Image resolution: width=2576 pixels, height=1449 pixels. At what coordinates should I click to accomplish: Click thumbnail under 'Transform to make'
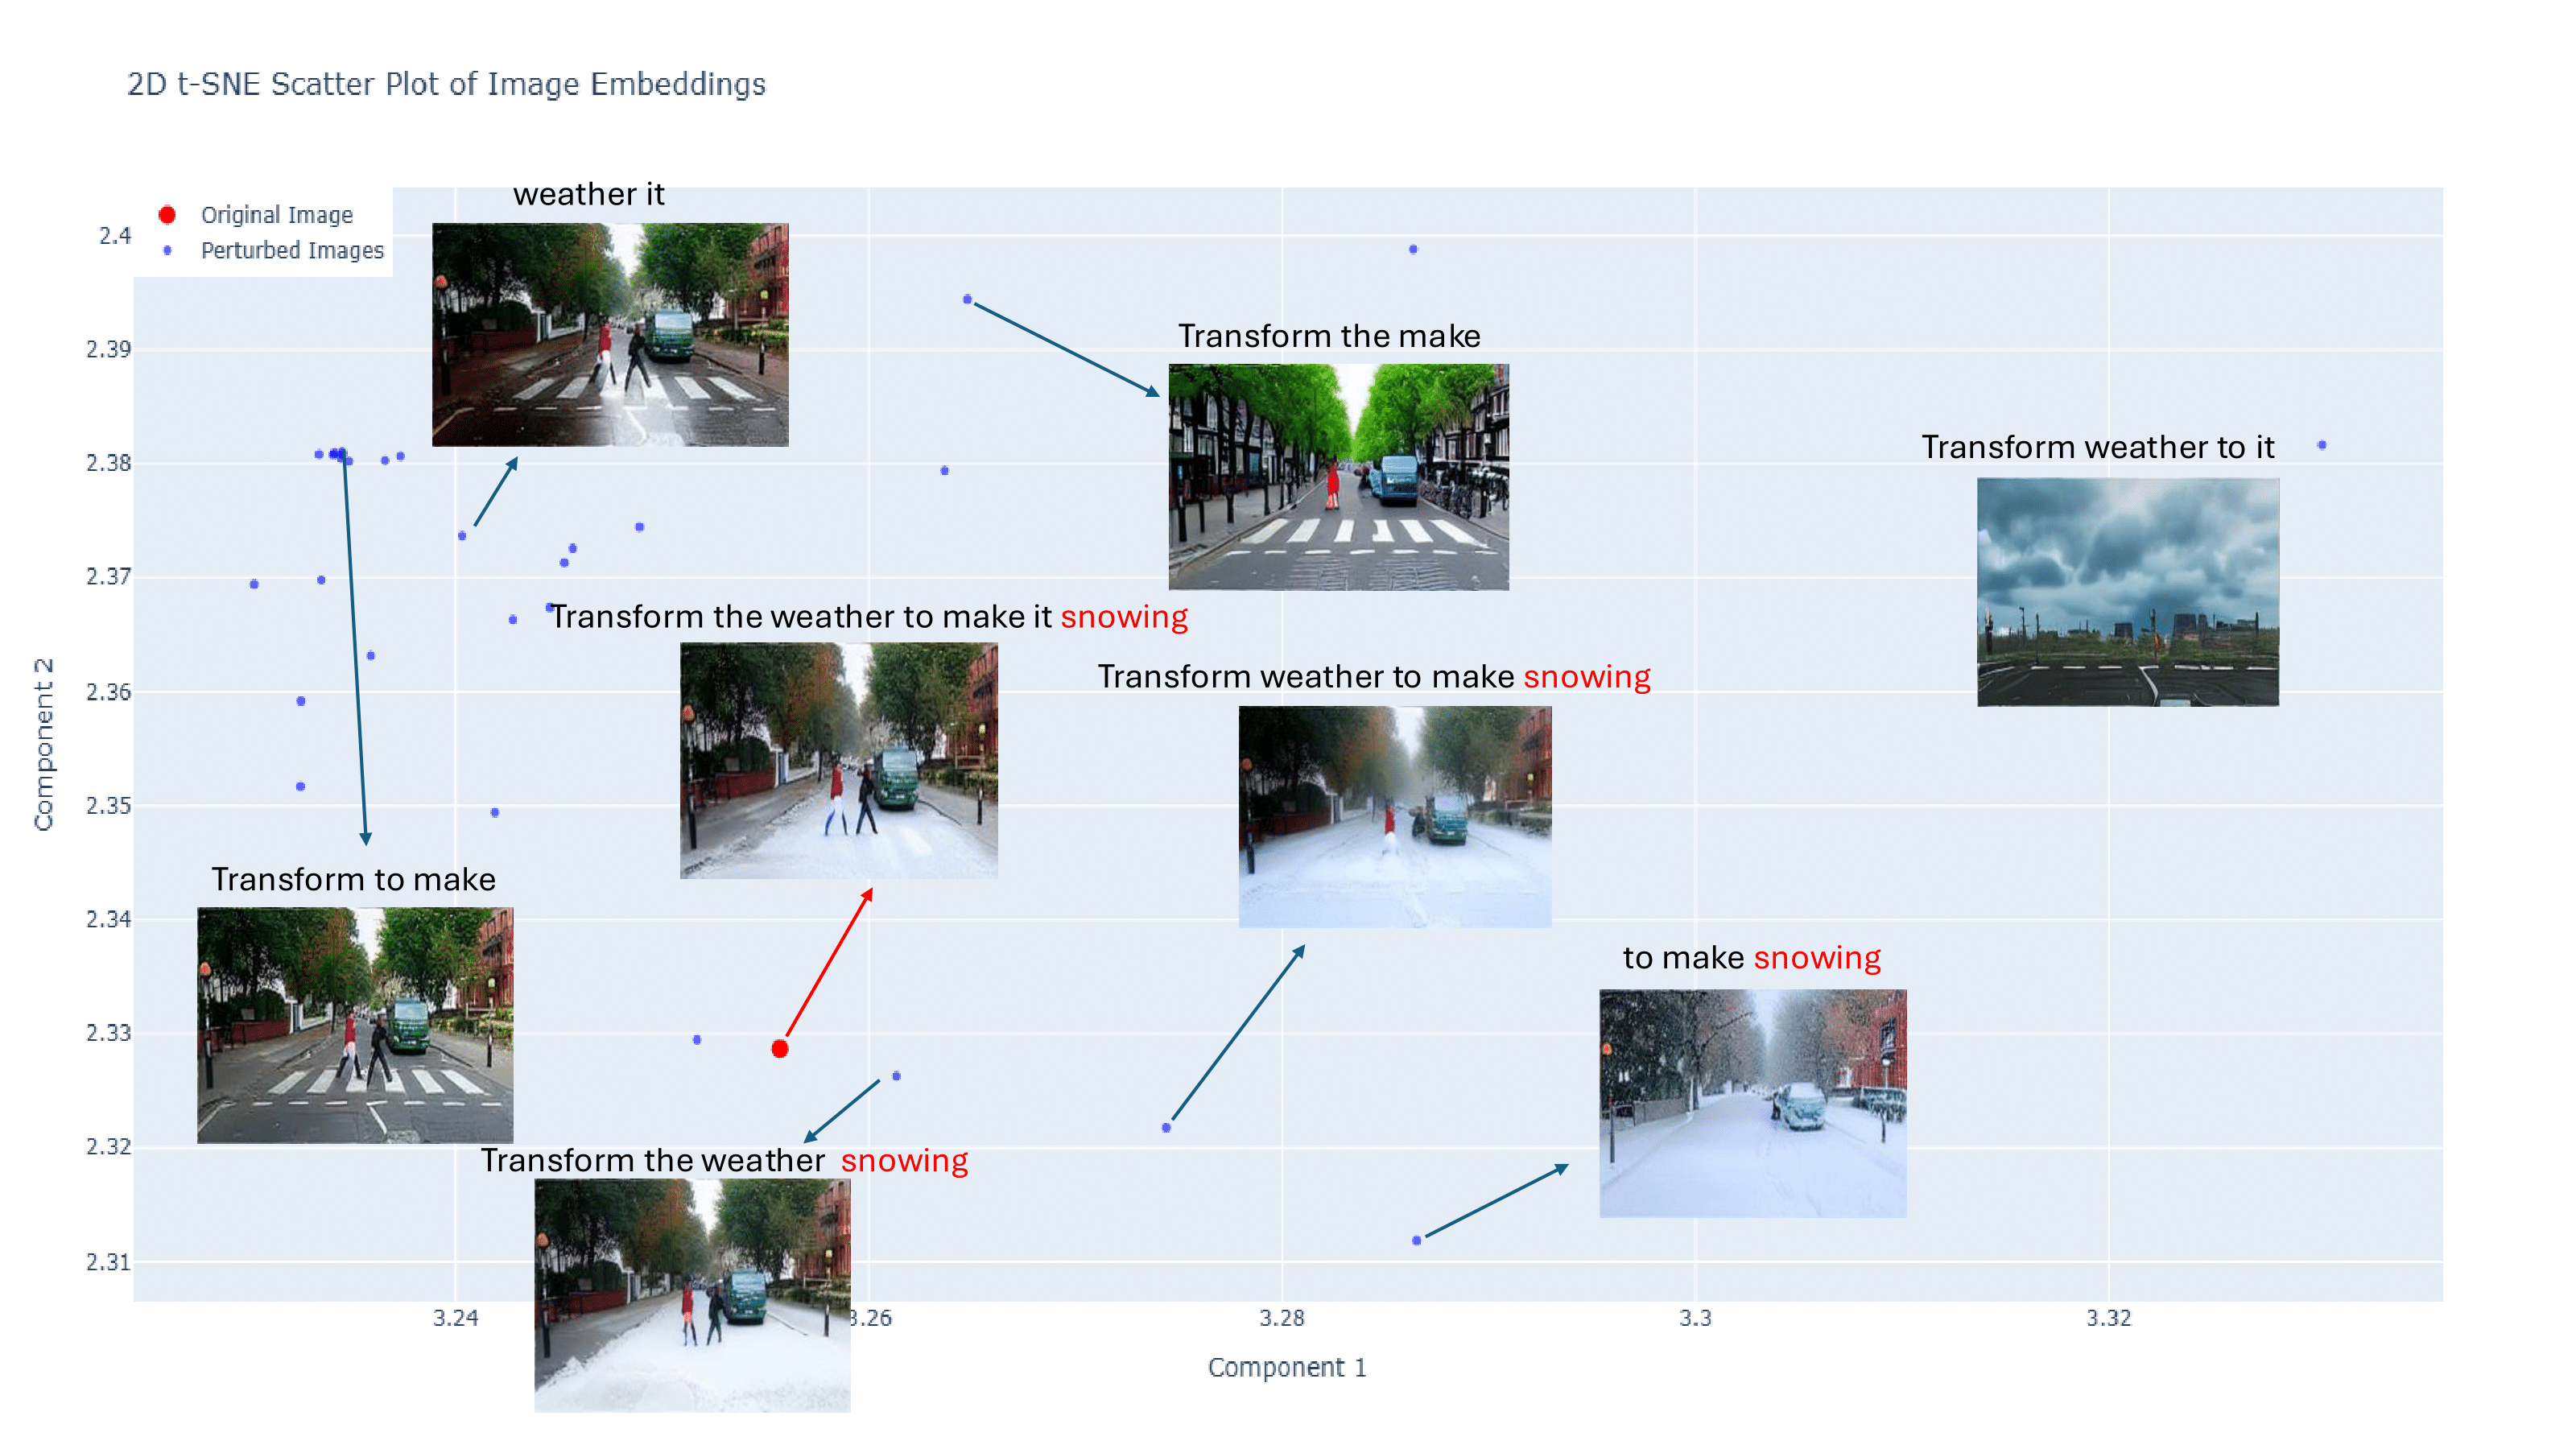pyautogui.click(x=355, y=1024)
